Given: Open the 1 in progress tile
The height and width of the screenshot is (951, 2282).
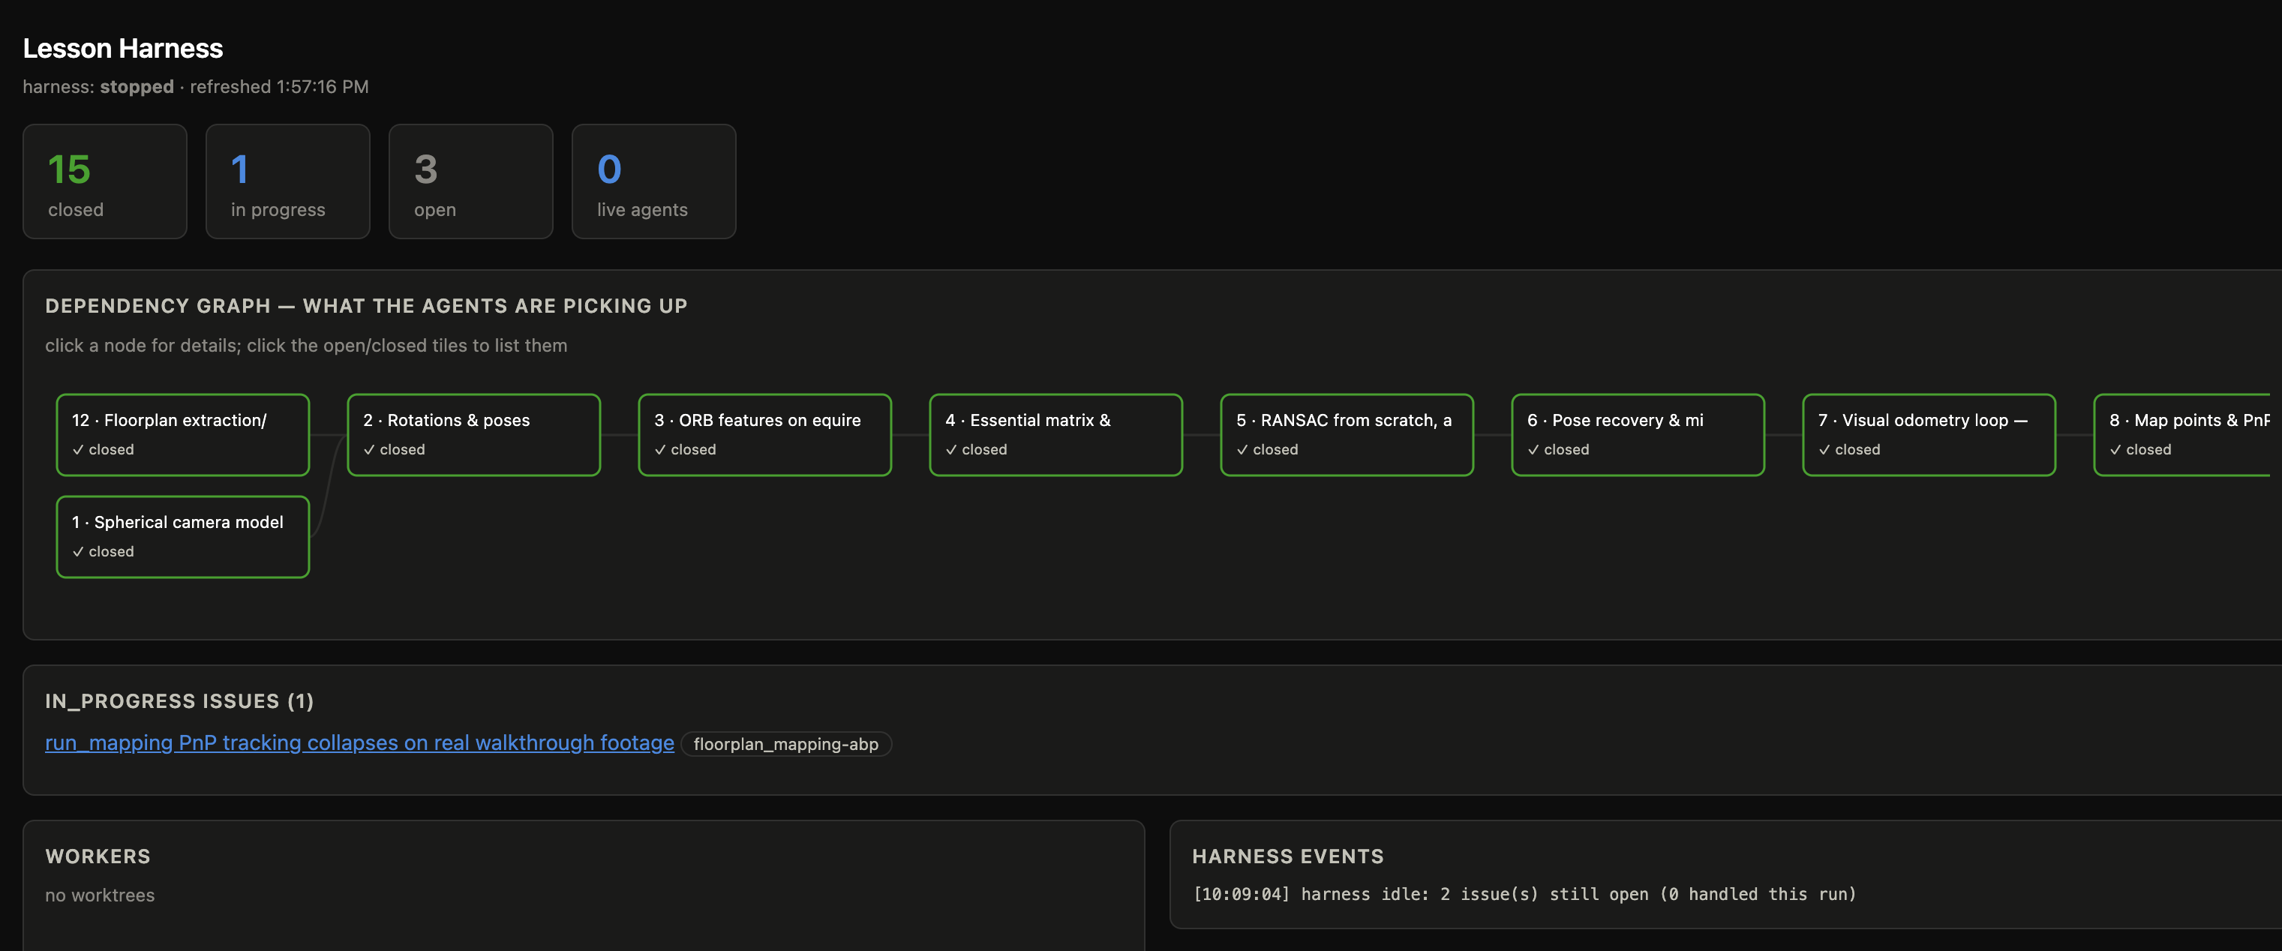Looking at the screenshot, I should (288, 181).
